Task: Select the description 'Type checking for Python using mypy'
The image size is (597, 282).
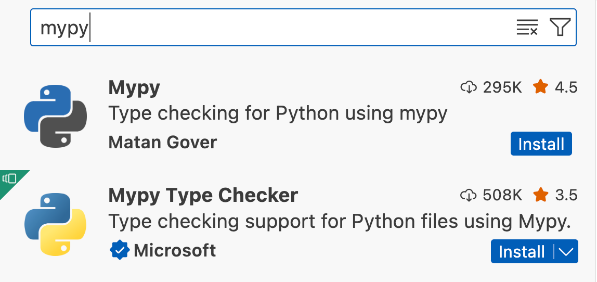Action: pos(278,113)
